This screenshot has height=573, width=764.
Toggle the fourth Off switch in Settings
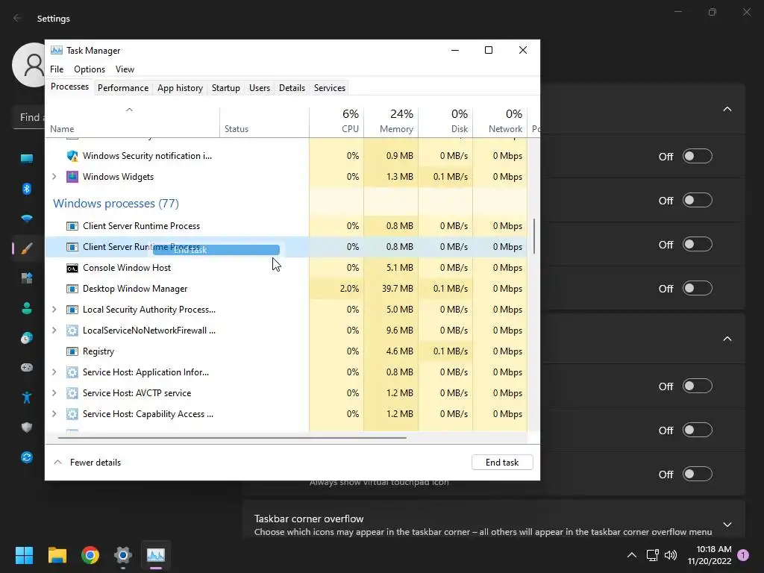(698, 289)
